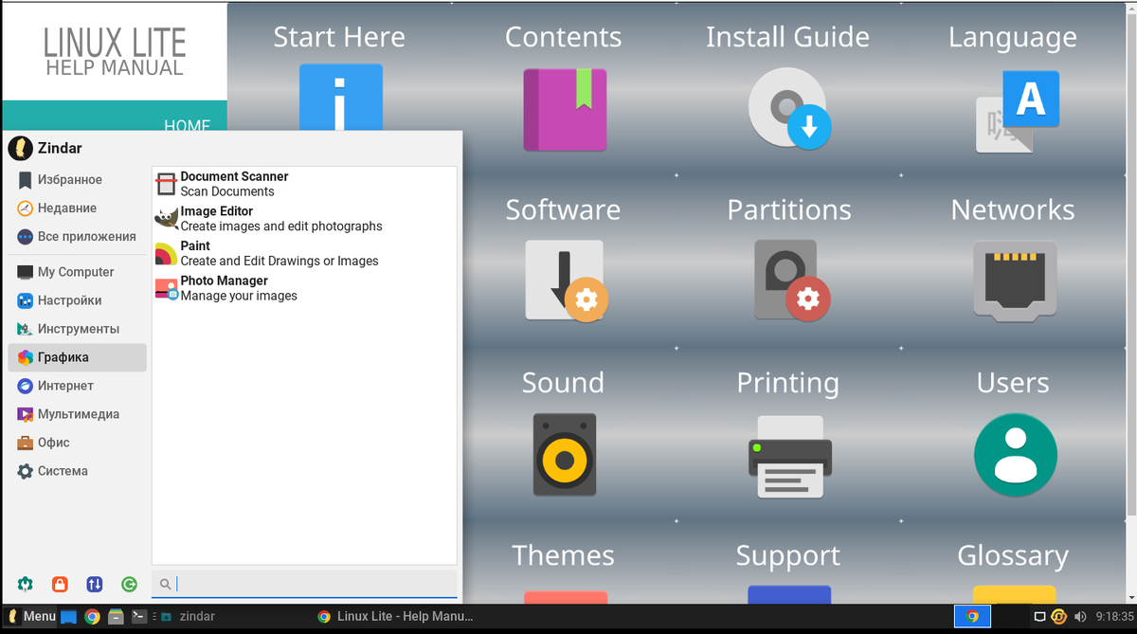Select the Интернет category

pos(77,386)
